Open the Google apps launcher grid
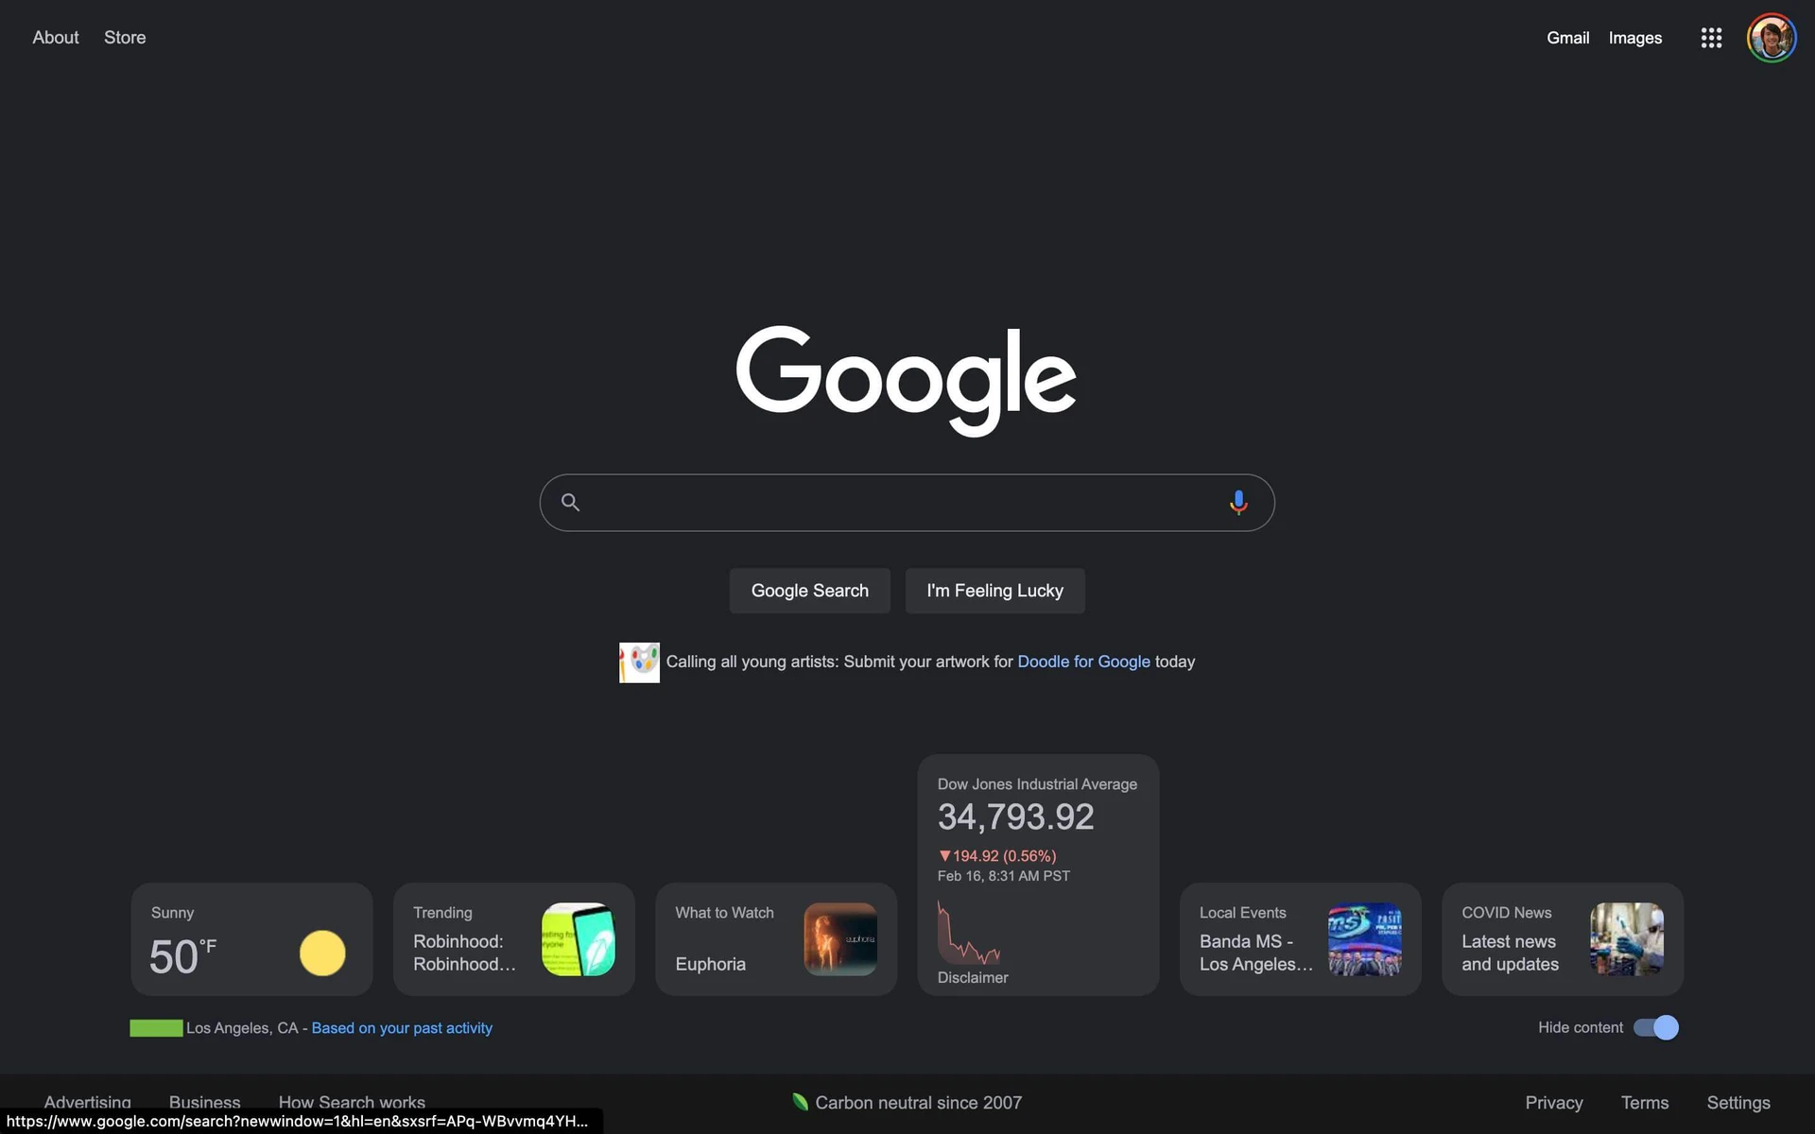1815x1134 pixels. (1711, 38)
